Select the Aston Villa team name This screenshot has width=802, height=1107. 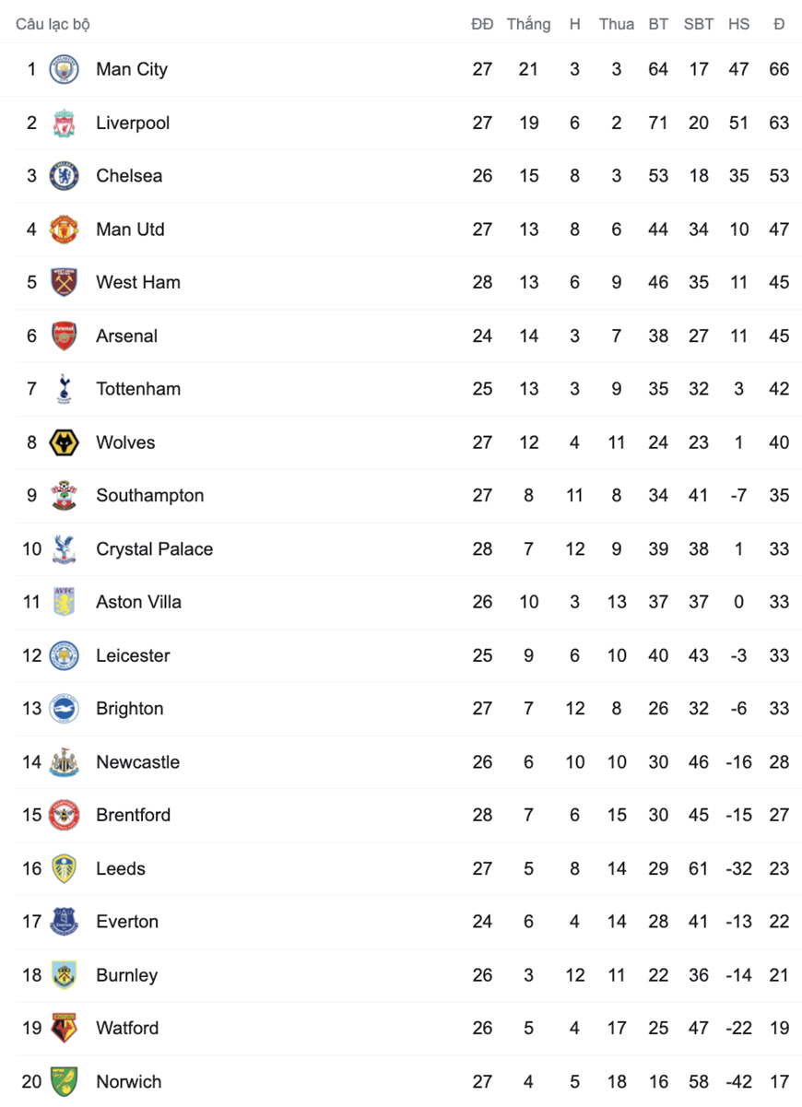tap(139, 602)
